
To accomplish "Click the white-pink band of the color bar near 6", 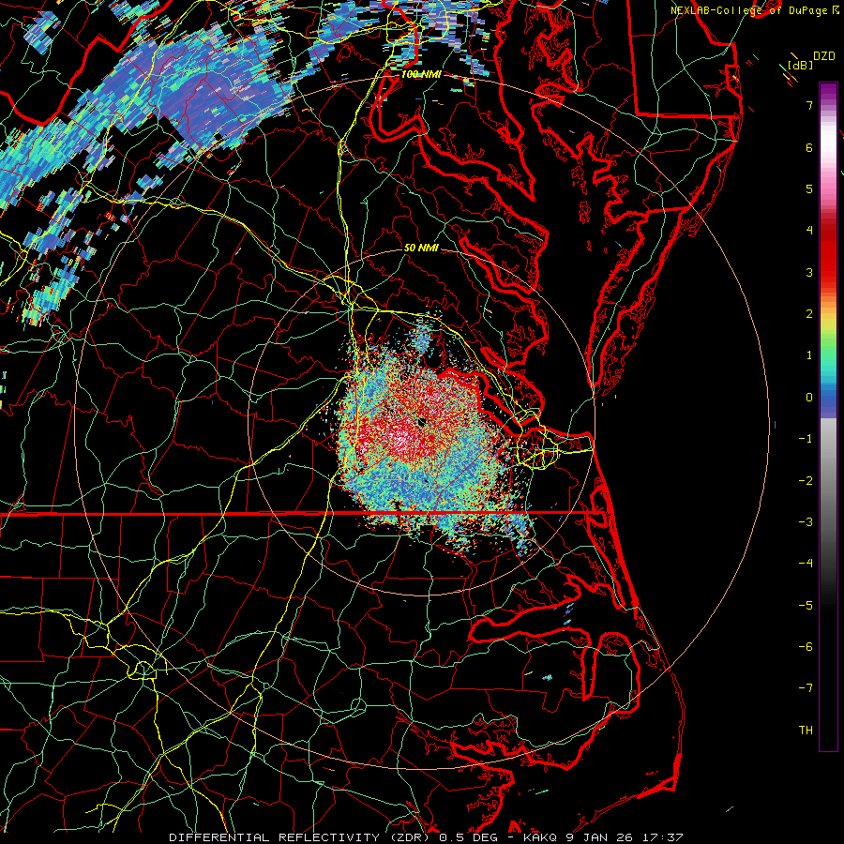I will click(828, 145).
